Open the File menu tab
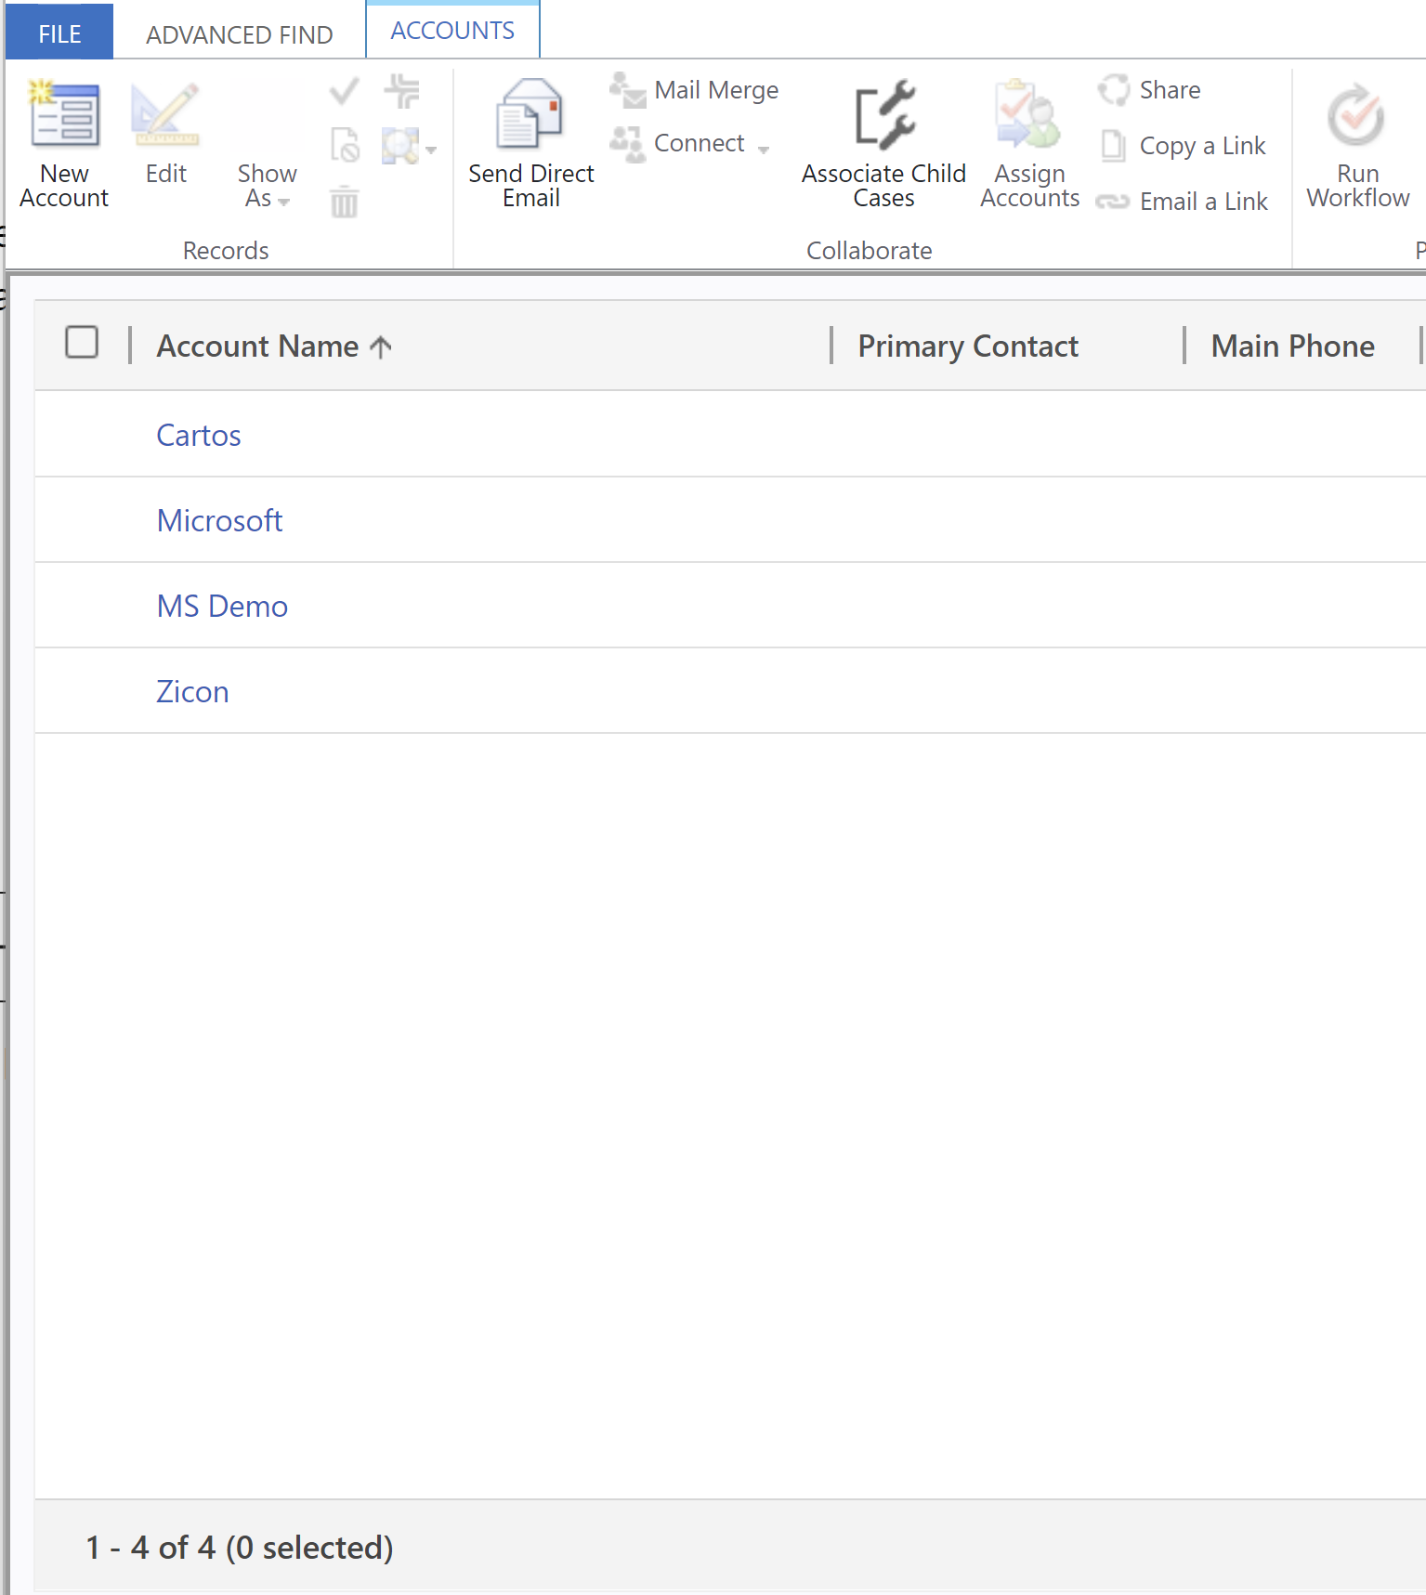The width and height of the screenshot is (1426, 1595). click(x=59, y=34)
